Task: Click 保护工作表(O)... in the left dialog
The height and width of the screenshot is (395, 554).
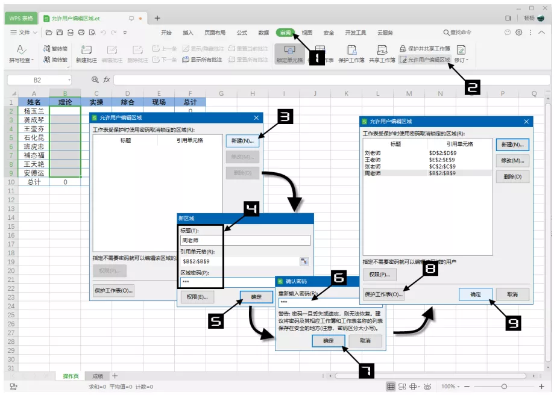Action: point(113,290)
